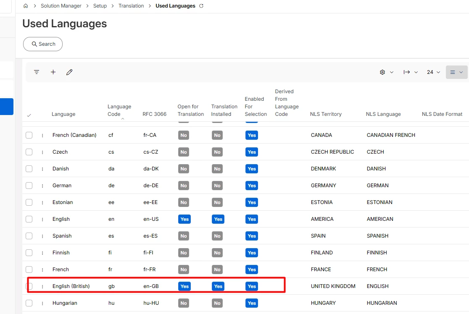Open the table filter icon

(37, 72)
